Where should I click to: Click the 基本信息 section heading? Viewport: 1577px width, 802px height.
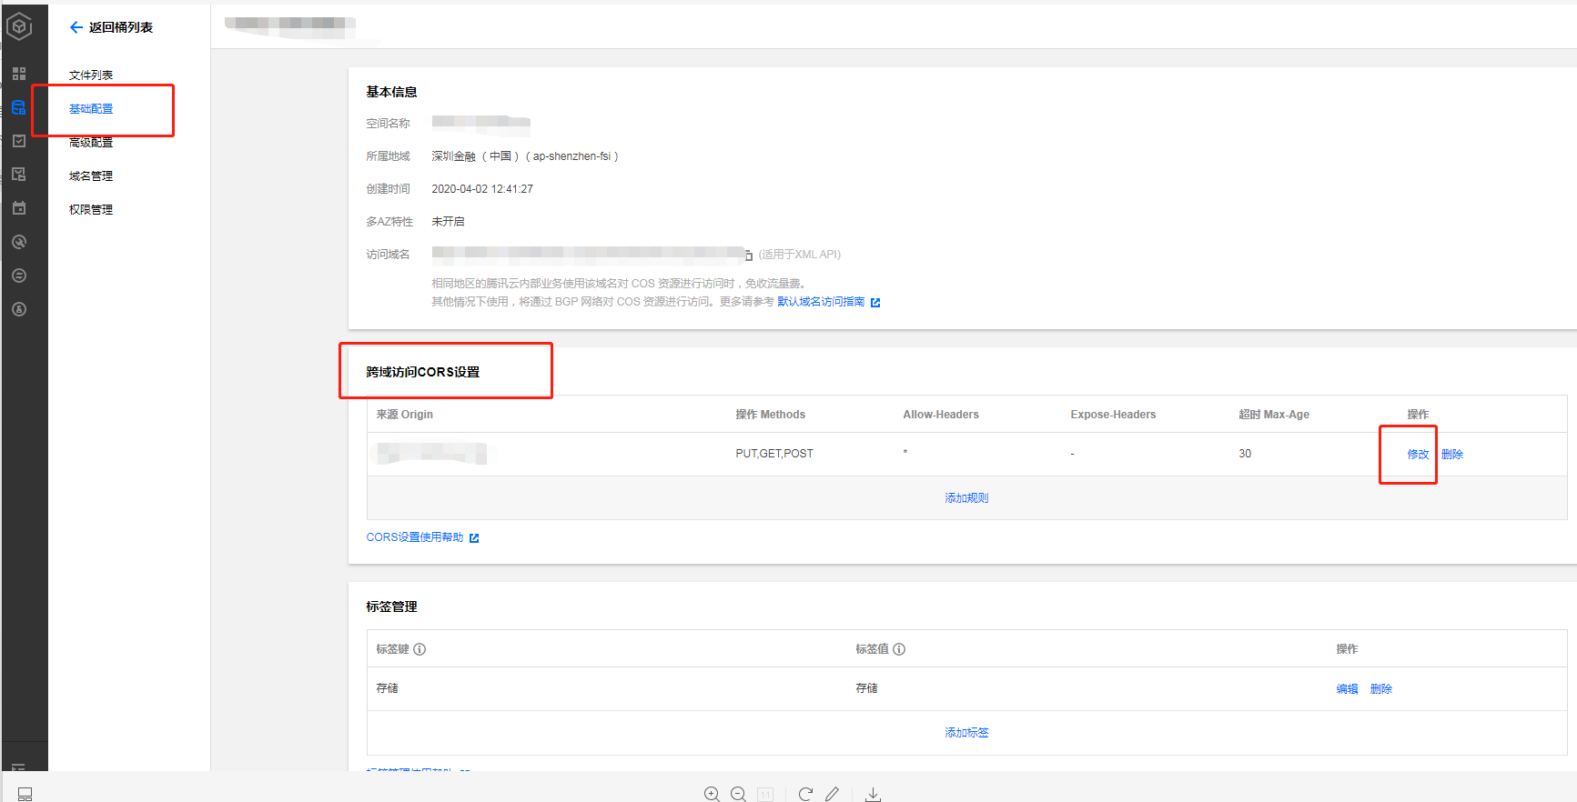click(391, 92)
